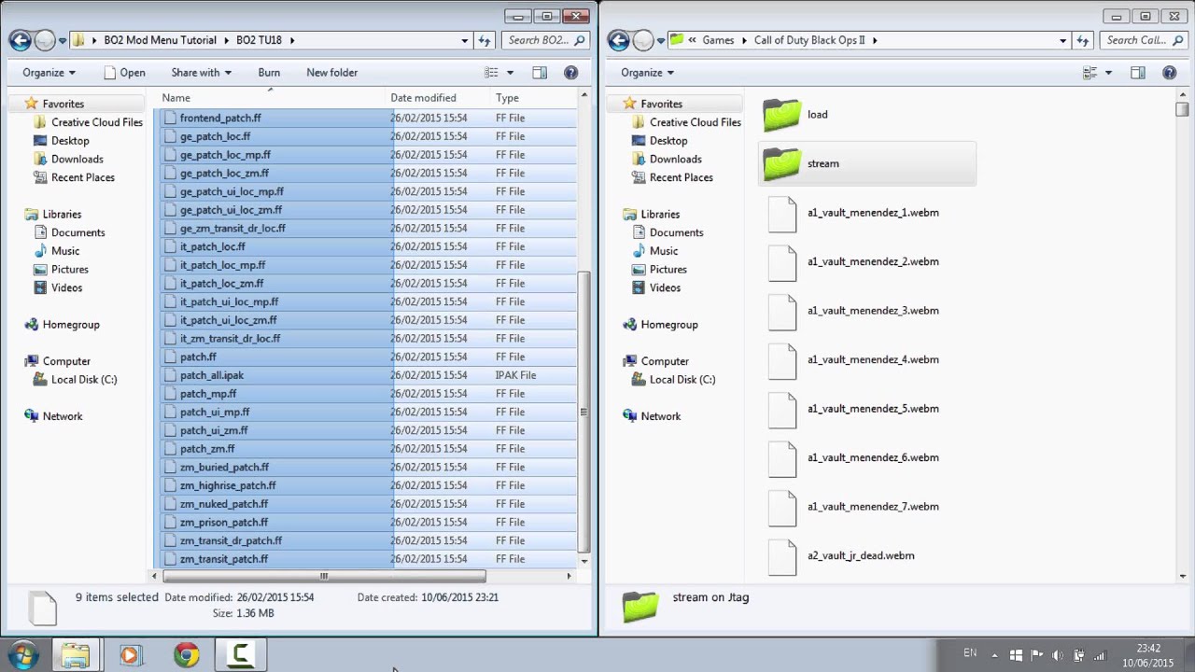Select a1_vault_menendez_1.webm file icon
The height and width of the screenshot is (672, 1195).
[x=782, y=213]
